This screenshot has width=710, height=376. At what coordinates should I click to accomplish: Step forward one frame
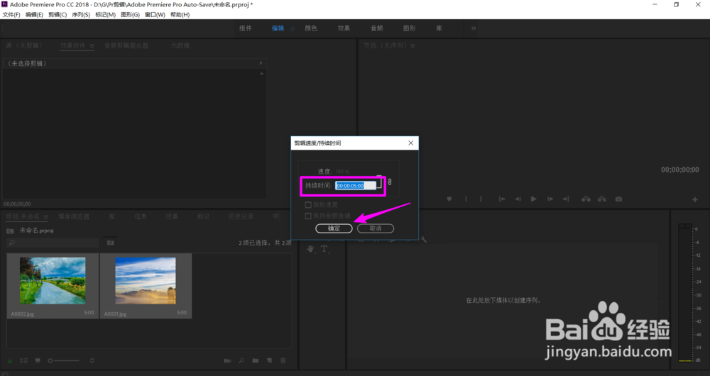[x=550, y=199]
